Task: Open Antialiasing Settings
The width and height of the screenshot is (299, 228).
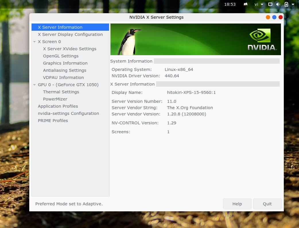Action: pos(65,70)
